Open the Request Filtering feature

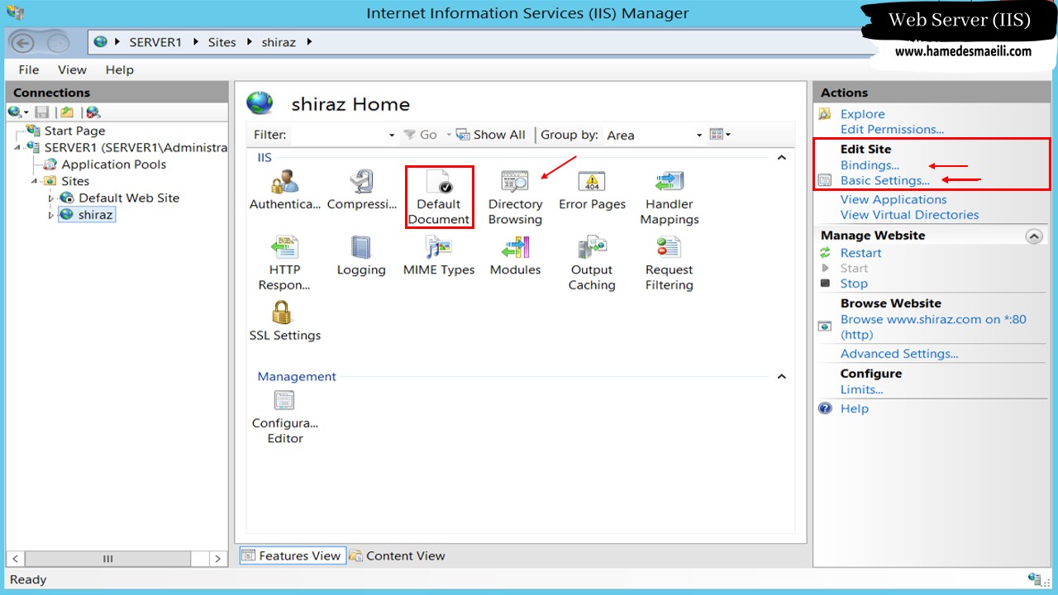[x=670, y=263]
